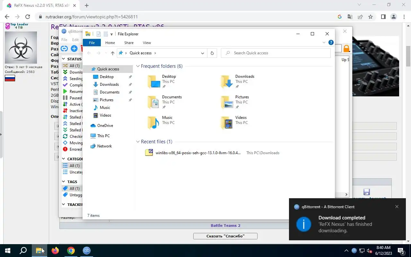Click the Chrome icon in the taskbar
The width and height of the screenshot is (411, 257).
tap(71, 251)
